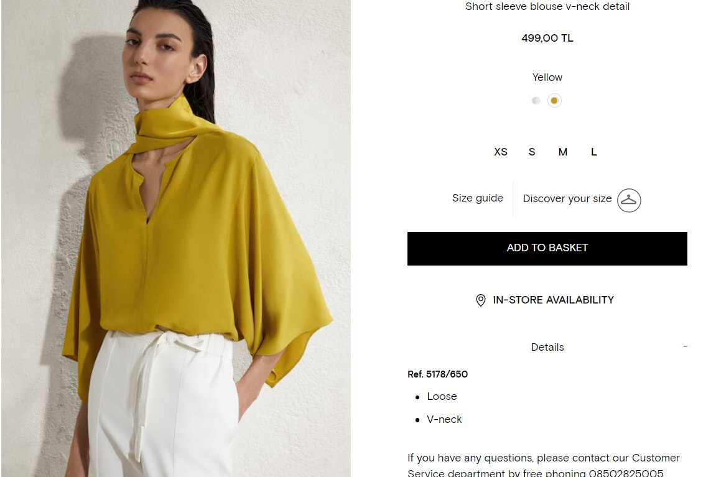Click the hanger icon beside Discover your size

(629, 200)
